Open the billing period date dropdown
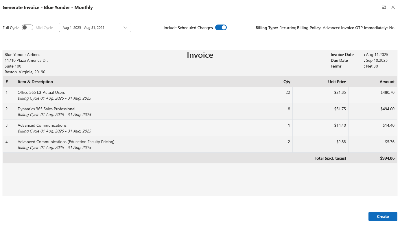Screen dimensions: 400x226 point(95,28)
